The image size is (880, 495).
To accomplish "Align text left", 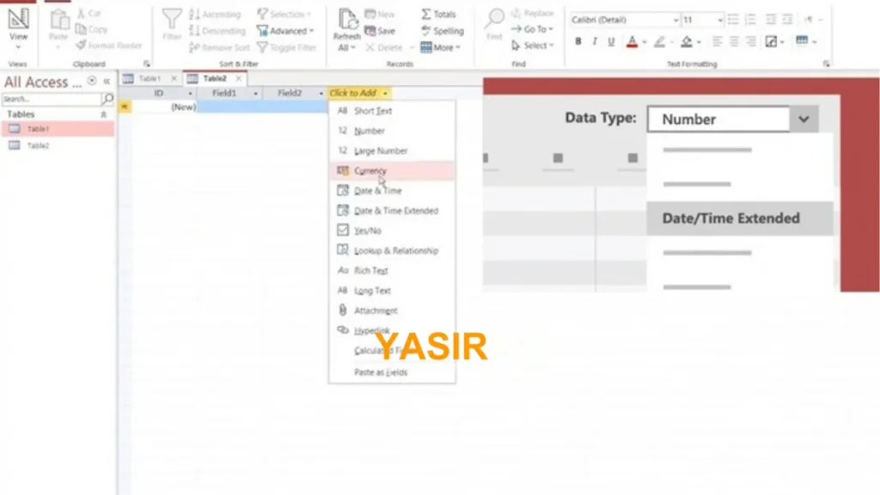I will coord(717,41).
